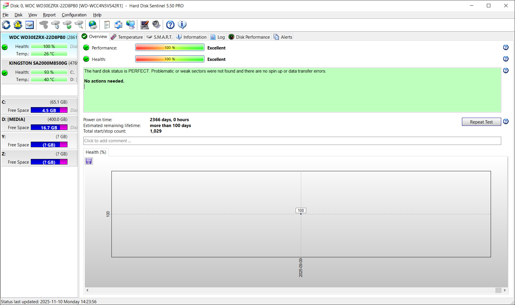
Task: Click the D: [MEDIA] free space bar
Action: coord(49,128)
